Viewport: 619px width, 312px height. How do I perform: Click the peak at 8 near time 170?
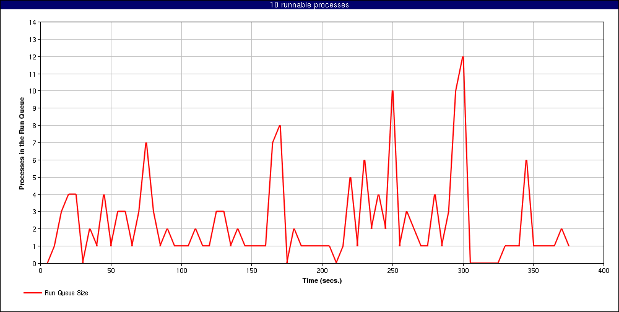(x=280, y=126)
